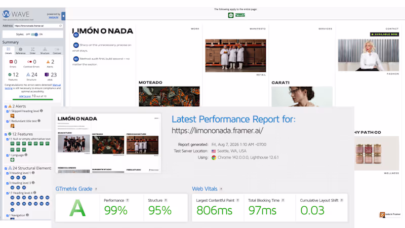Open the WORK page link
This screenshot has width=405, height=228.
pyautogui.click(x=195, y=29)
